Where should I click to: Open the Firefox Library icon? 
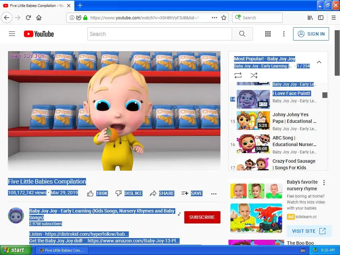(310, 18)
